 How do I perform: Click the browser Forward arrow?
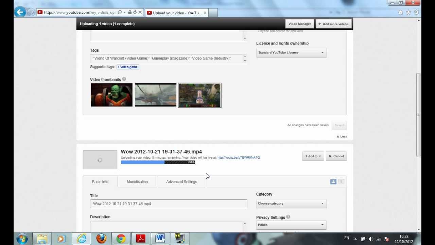click(x=31, y=13)
